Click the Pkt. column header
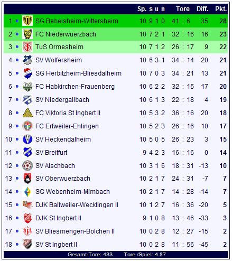This screenshot has width=232, height=261. coord(221,9)
